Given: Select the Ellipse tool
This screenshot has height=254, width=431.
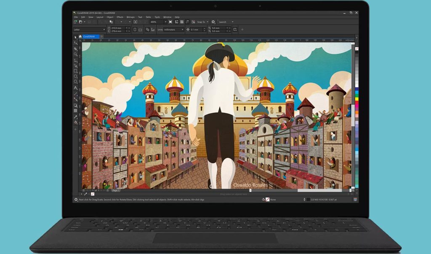Looking at the screenshot, I should click(75, 76).
